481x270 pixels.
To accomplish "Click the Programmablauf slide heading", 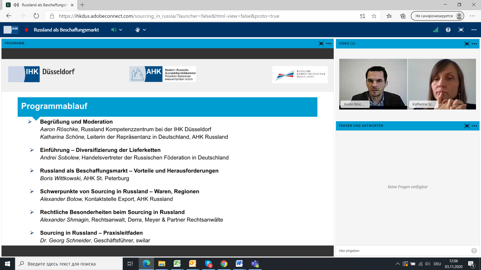I will pyautogui.click(x=54, y=106).
